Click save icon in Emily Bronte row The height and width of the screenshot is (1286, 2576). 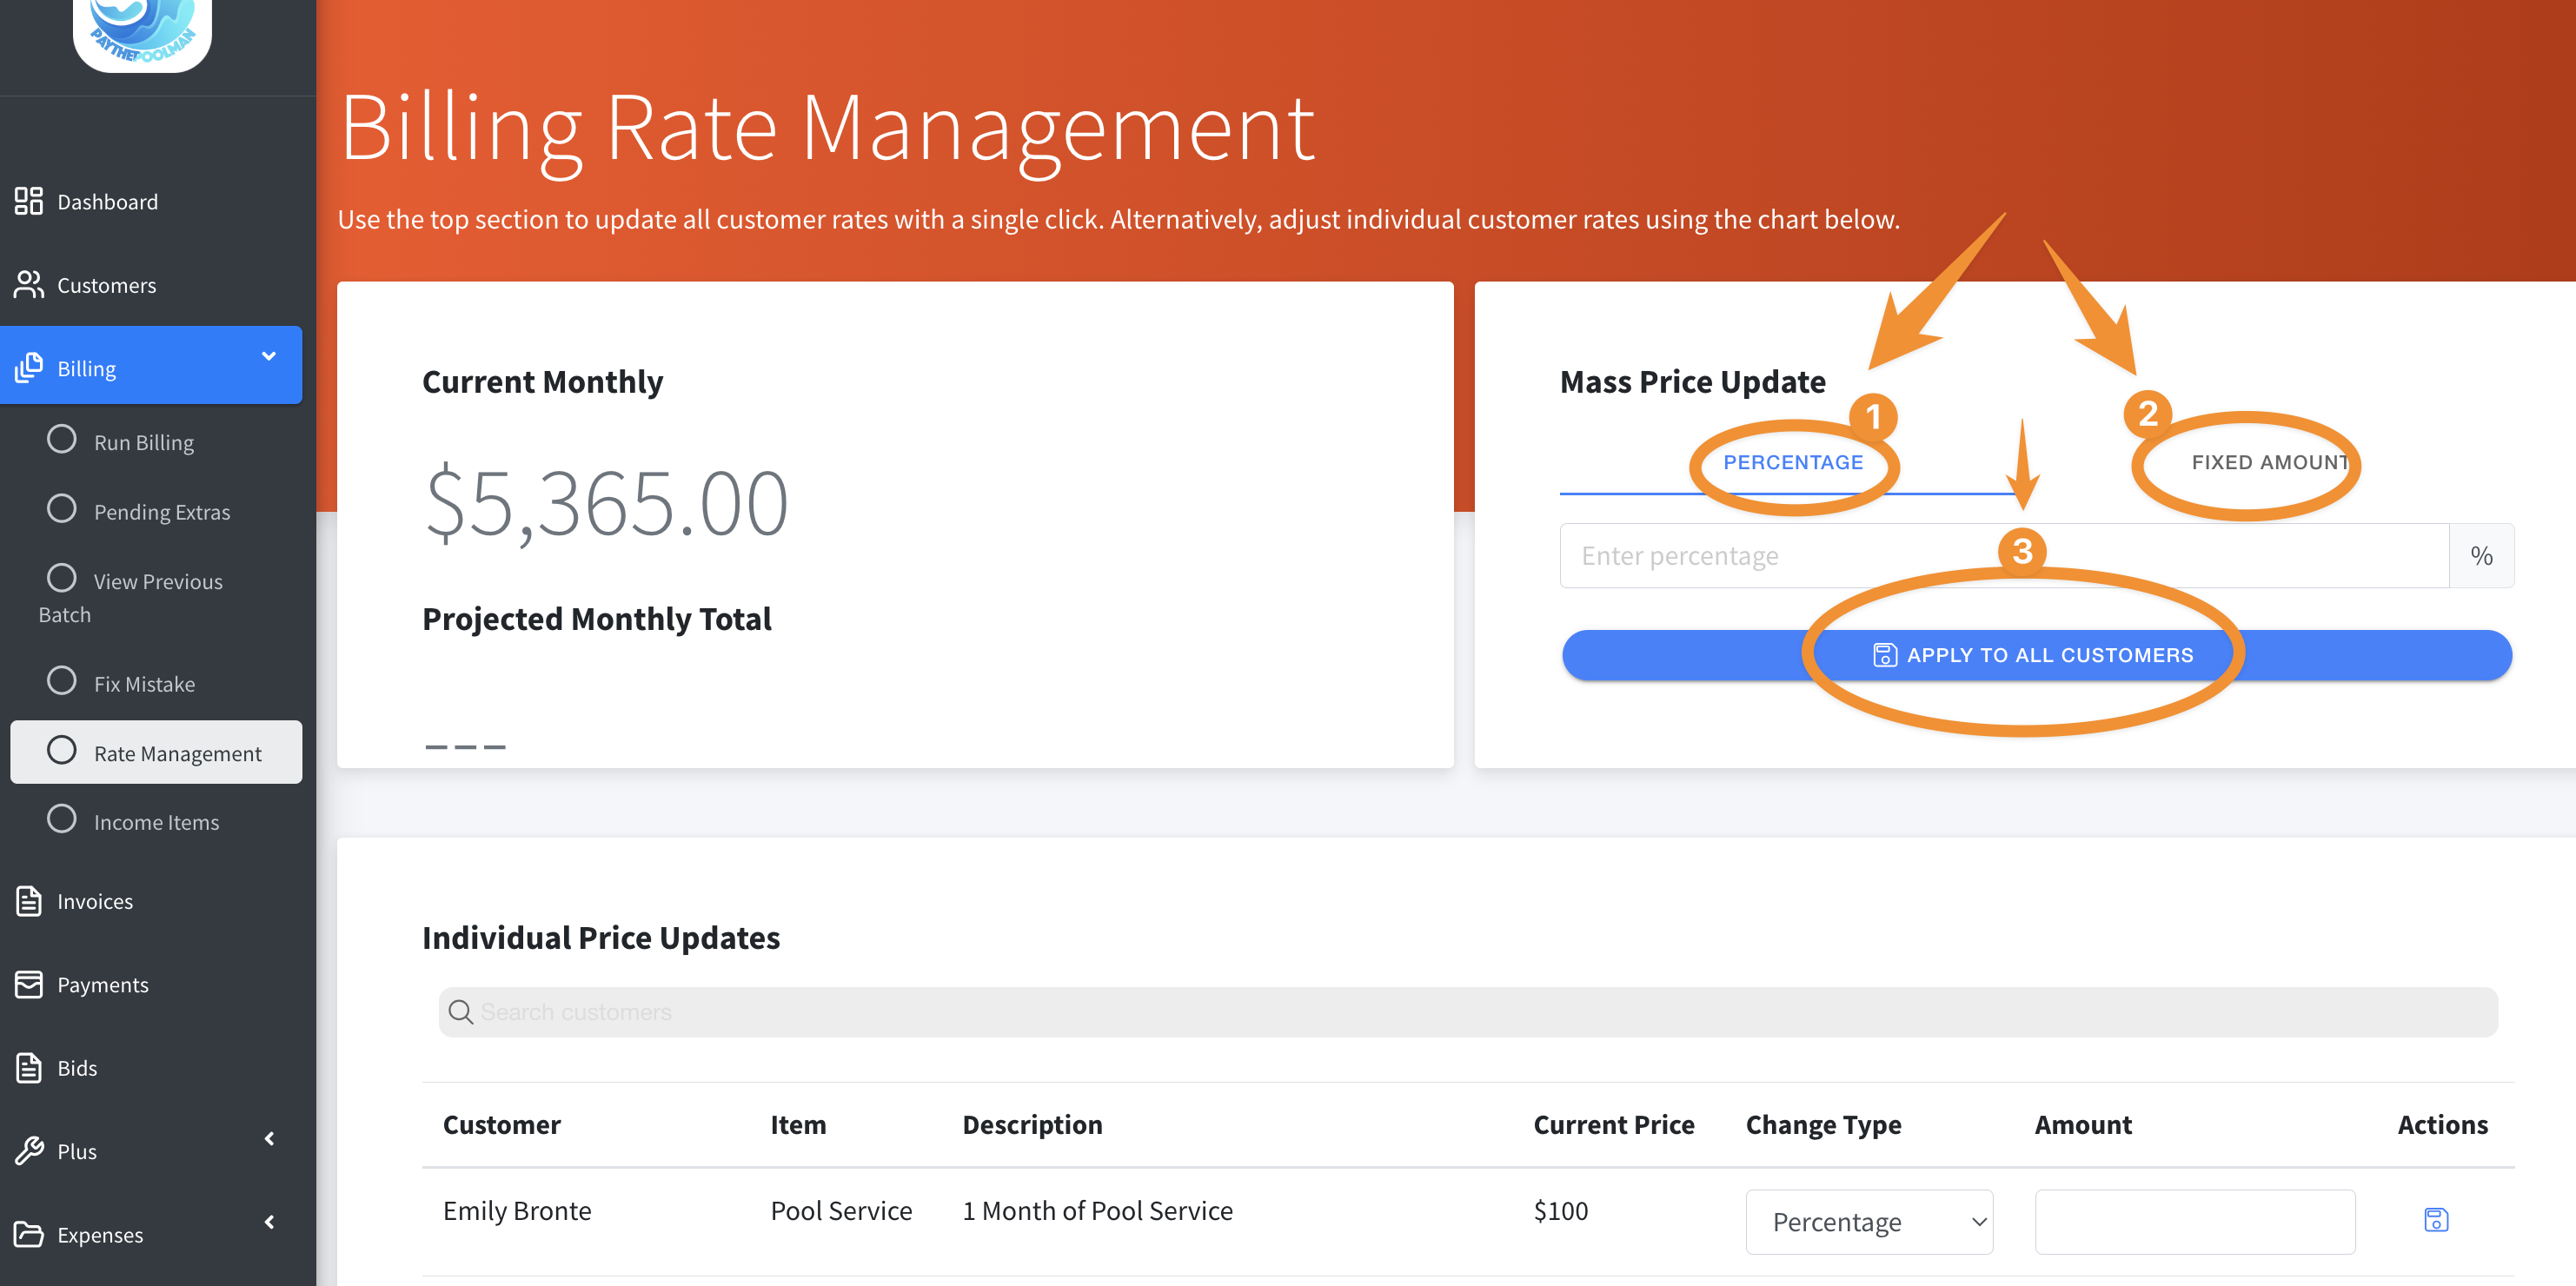click(2436, 1220)
